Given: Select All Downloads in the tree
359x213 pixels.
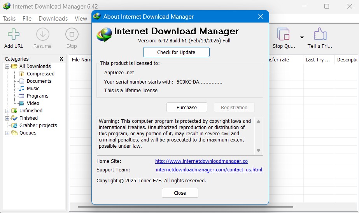Looking at the screenshot, I should tap(35, 66).
